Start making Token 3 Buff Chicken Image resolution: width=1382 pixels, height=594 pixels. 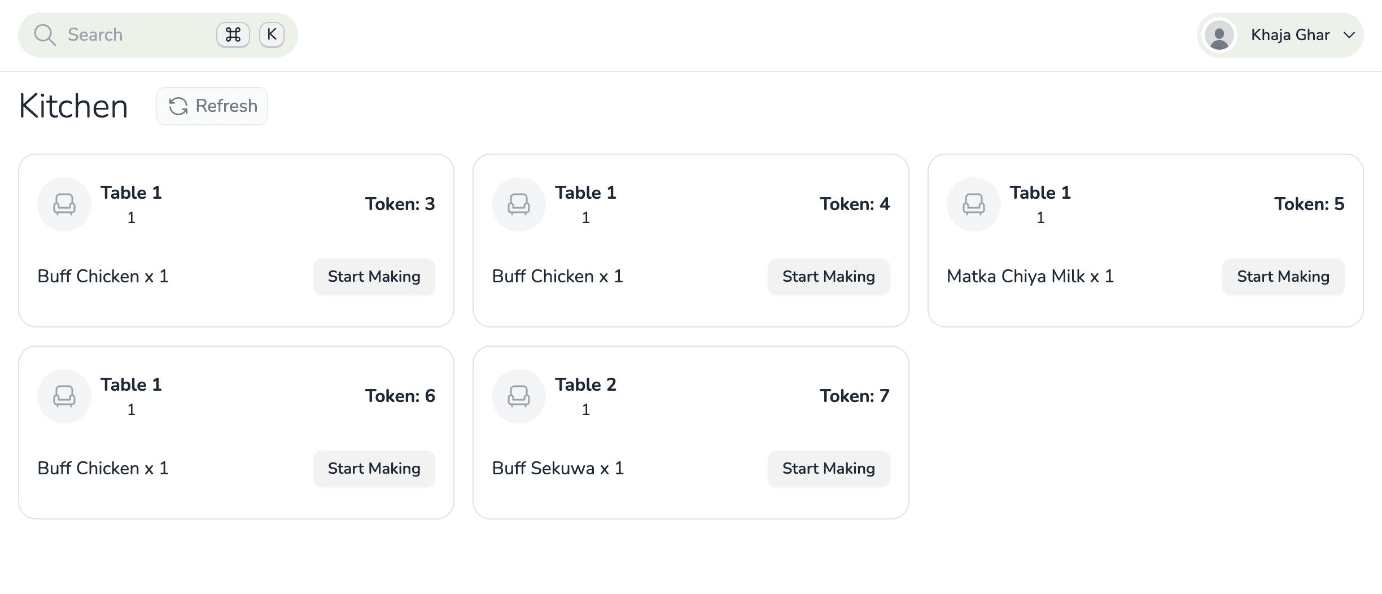[374, 277]
